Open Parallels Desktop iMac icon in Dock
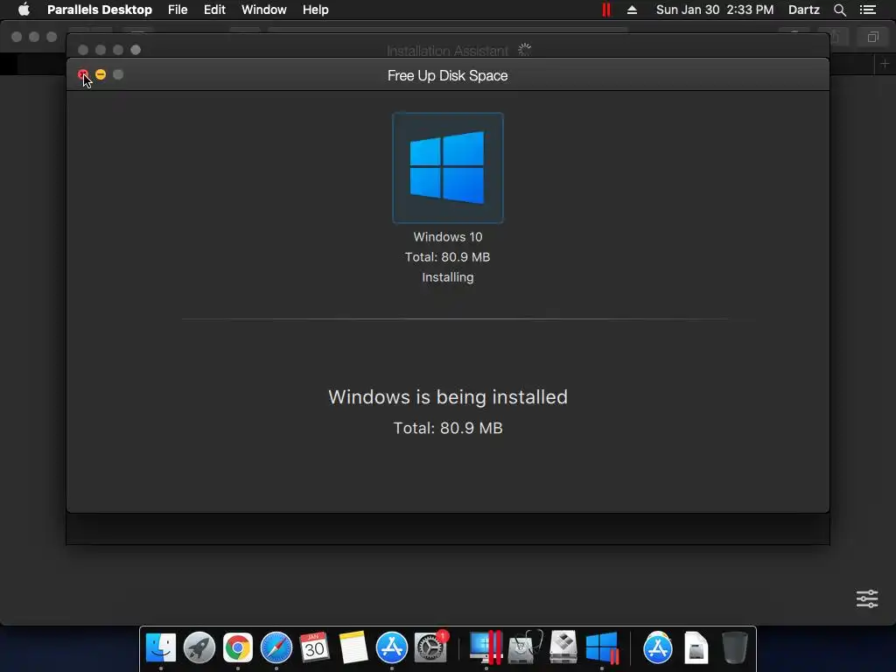This screenshot has height=672, width=896. pyautogui.click(x=486, y=647)
